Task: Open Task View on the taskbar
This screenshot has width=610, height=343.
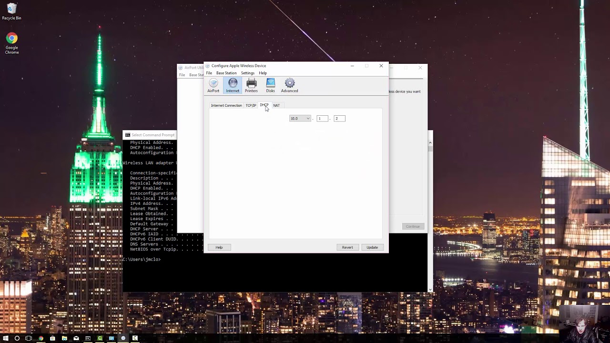Action: pyautogui.click(x=29, y=338)
